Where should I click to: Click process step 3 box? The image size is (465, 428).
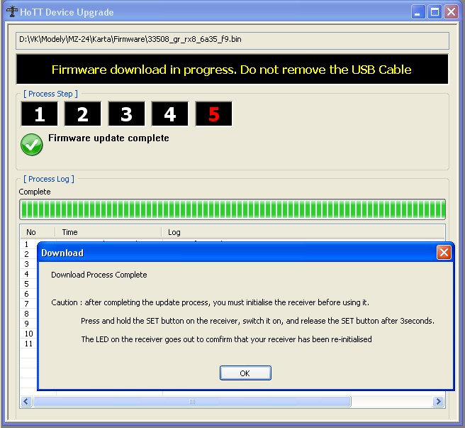point(126,114)
